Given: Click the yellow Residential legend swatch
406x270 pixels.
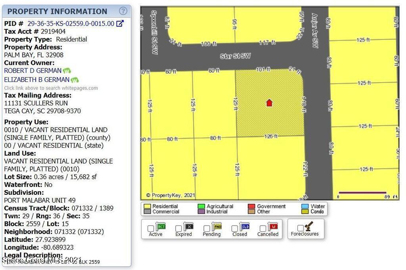Looking at the screenshot, I should point(147,206).
